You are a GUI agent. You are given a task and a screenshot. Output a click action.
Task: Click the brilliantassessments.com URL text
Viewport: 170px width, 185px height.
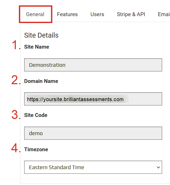pyautogui.click(x=75, y=99)
